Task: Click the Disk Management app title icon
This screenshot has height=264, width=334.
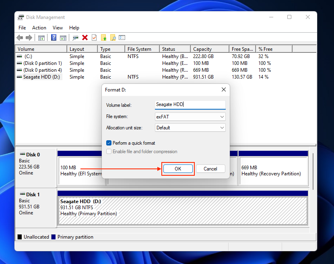Action: [x=21, y=17]
